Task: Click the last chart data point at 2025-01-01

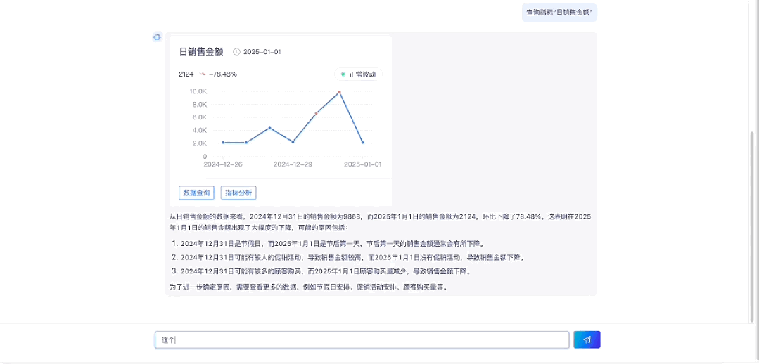Action: pos(362,143)
